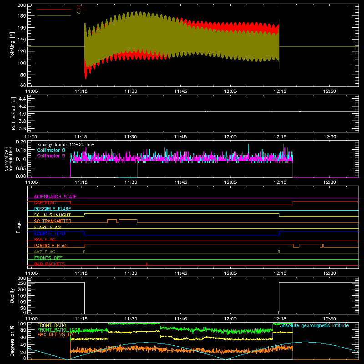The height and width of the screenshot is (364, 364).
Task: Click the red BAD_PACKETS spike marker
Action: (147, 264)
